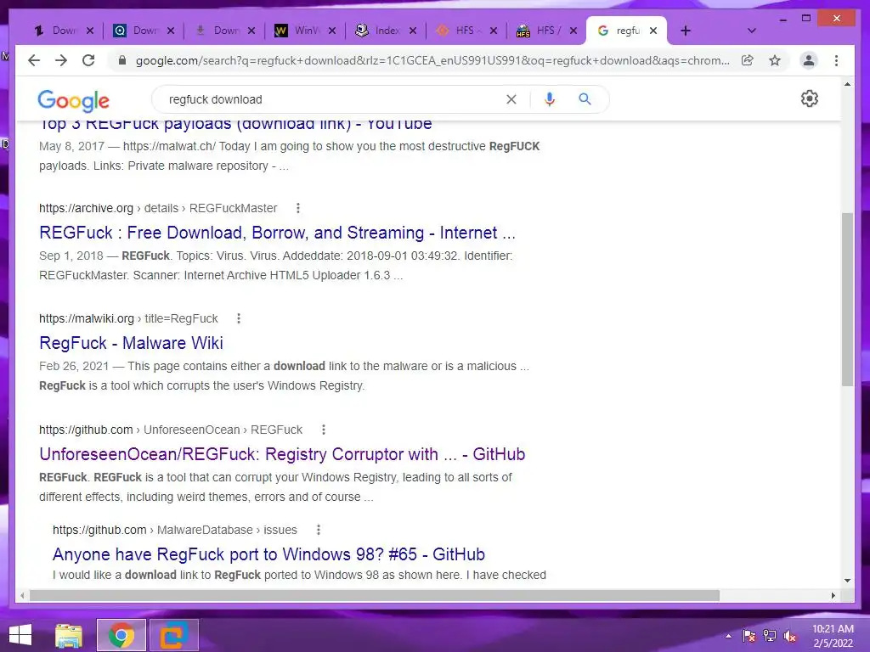The image size is (870, 652).
Task: Open the REGFuck Internet Archive result
Action: point(277,233)
